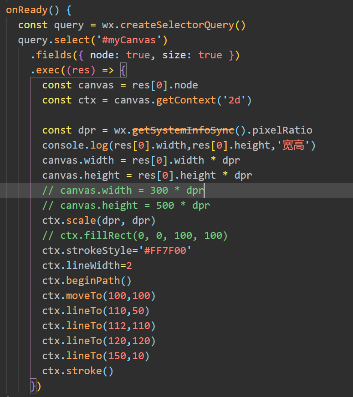Click the onReady function name
Viewport: 353px width, 397px height.
(27, 10)
